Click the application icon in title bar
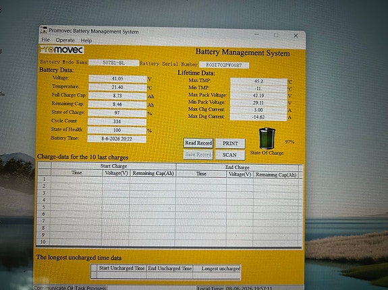 (x=44, y=30)
